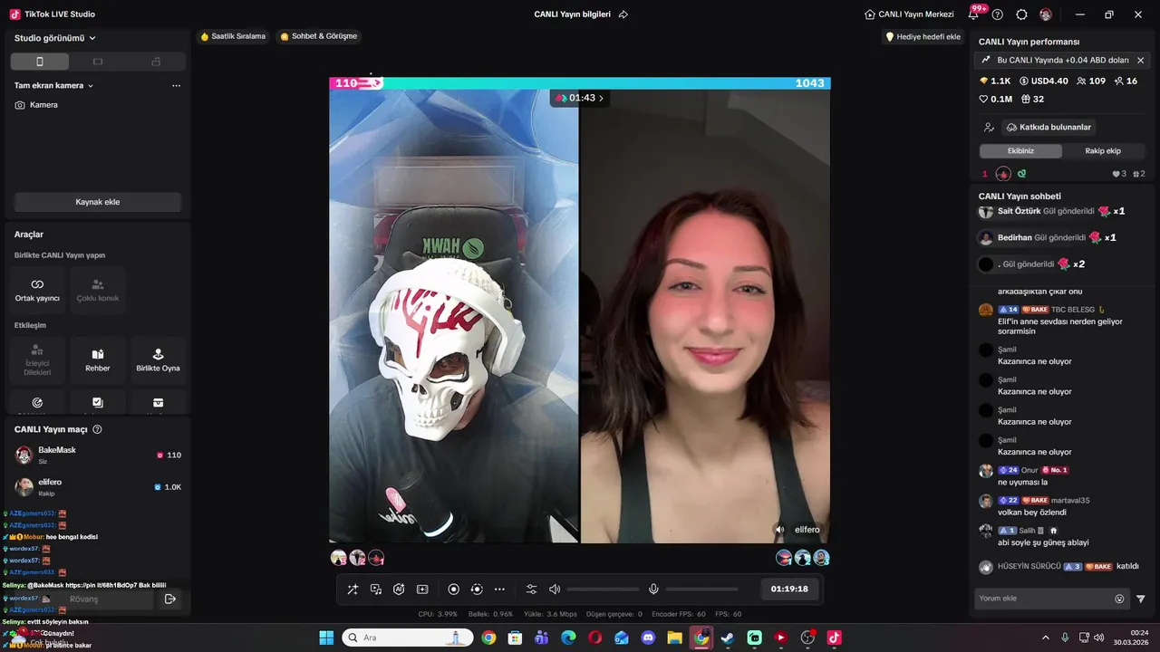The width and height of the screenshot is (1160, 652).
Task: Click martaval35 username in chat
Action: click(x=1070, y=500)
